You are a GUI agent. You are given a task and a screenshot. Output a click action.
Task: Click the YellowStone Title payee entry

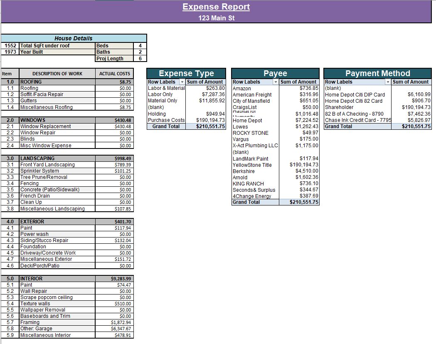(252, 165)
